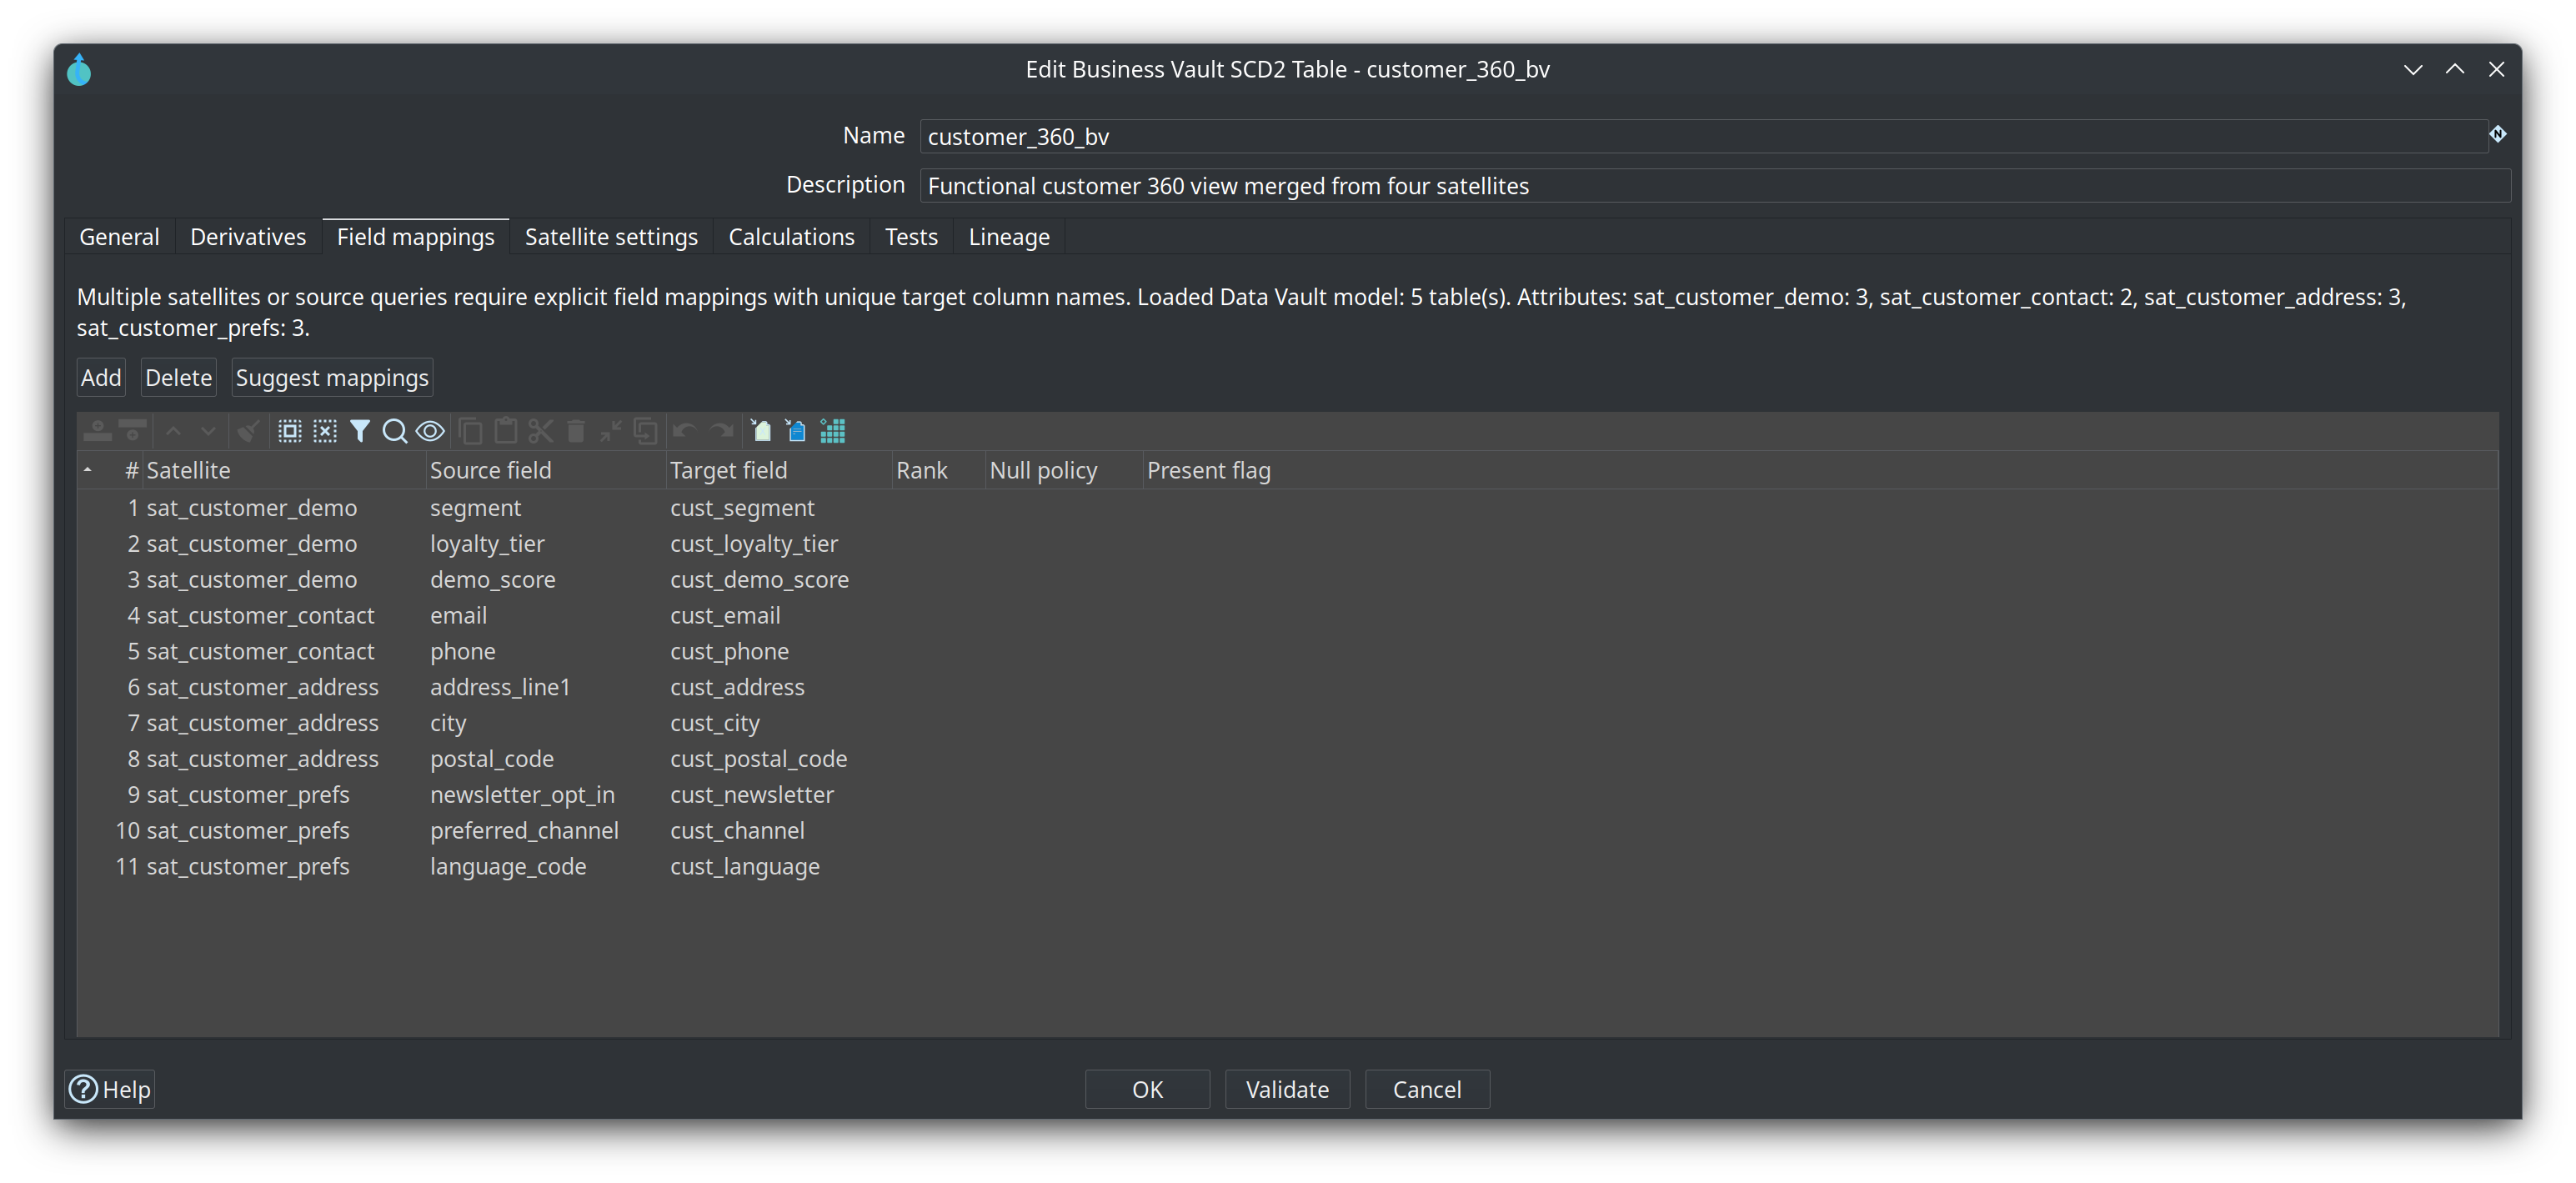2576x1183 pixels.
Task: Click the Description input field
Action: [x=1715, y=186]
